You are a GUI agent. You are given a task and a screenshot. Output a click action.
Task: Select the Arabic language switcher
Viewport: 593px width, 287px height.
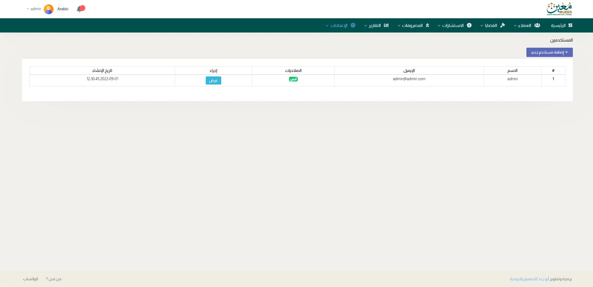coord(63,9)
